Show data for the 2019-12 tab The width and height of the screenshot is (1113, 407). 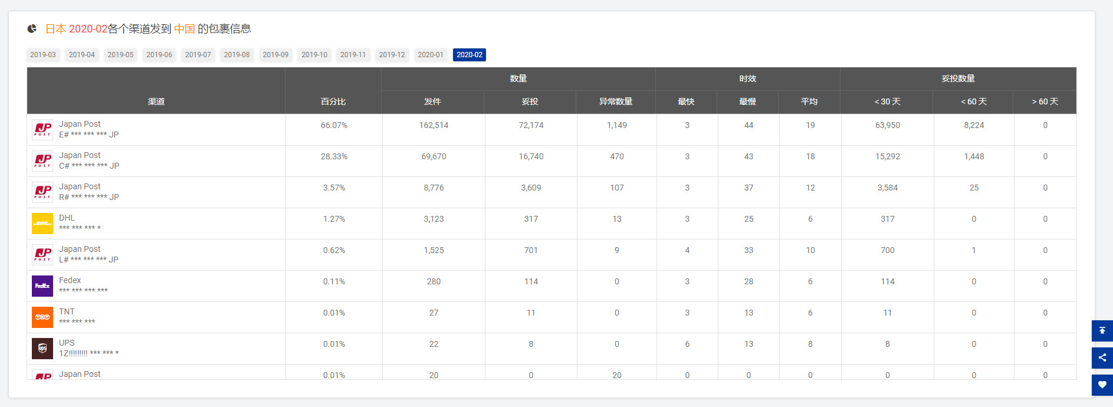(x=392, y=55)
